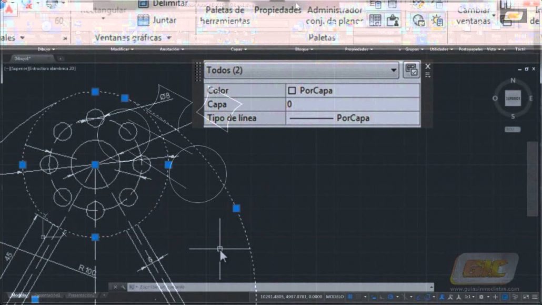
Task: Toggle grid display in status bar
Action: 350,297
